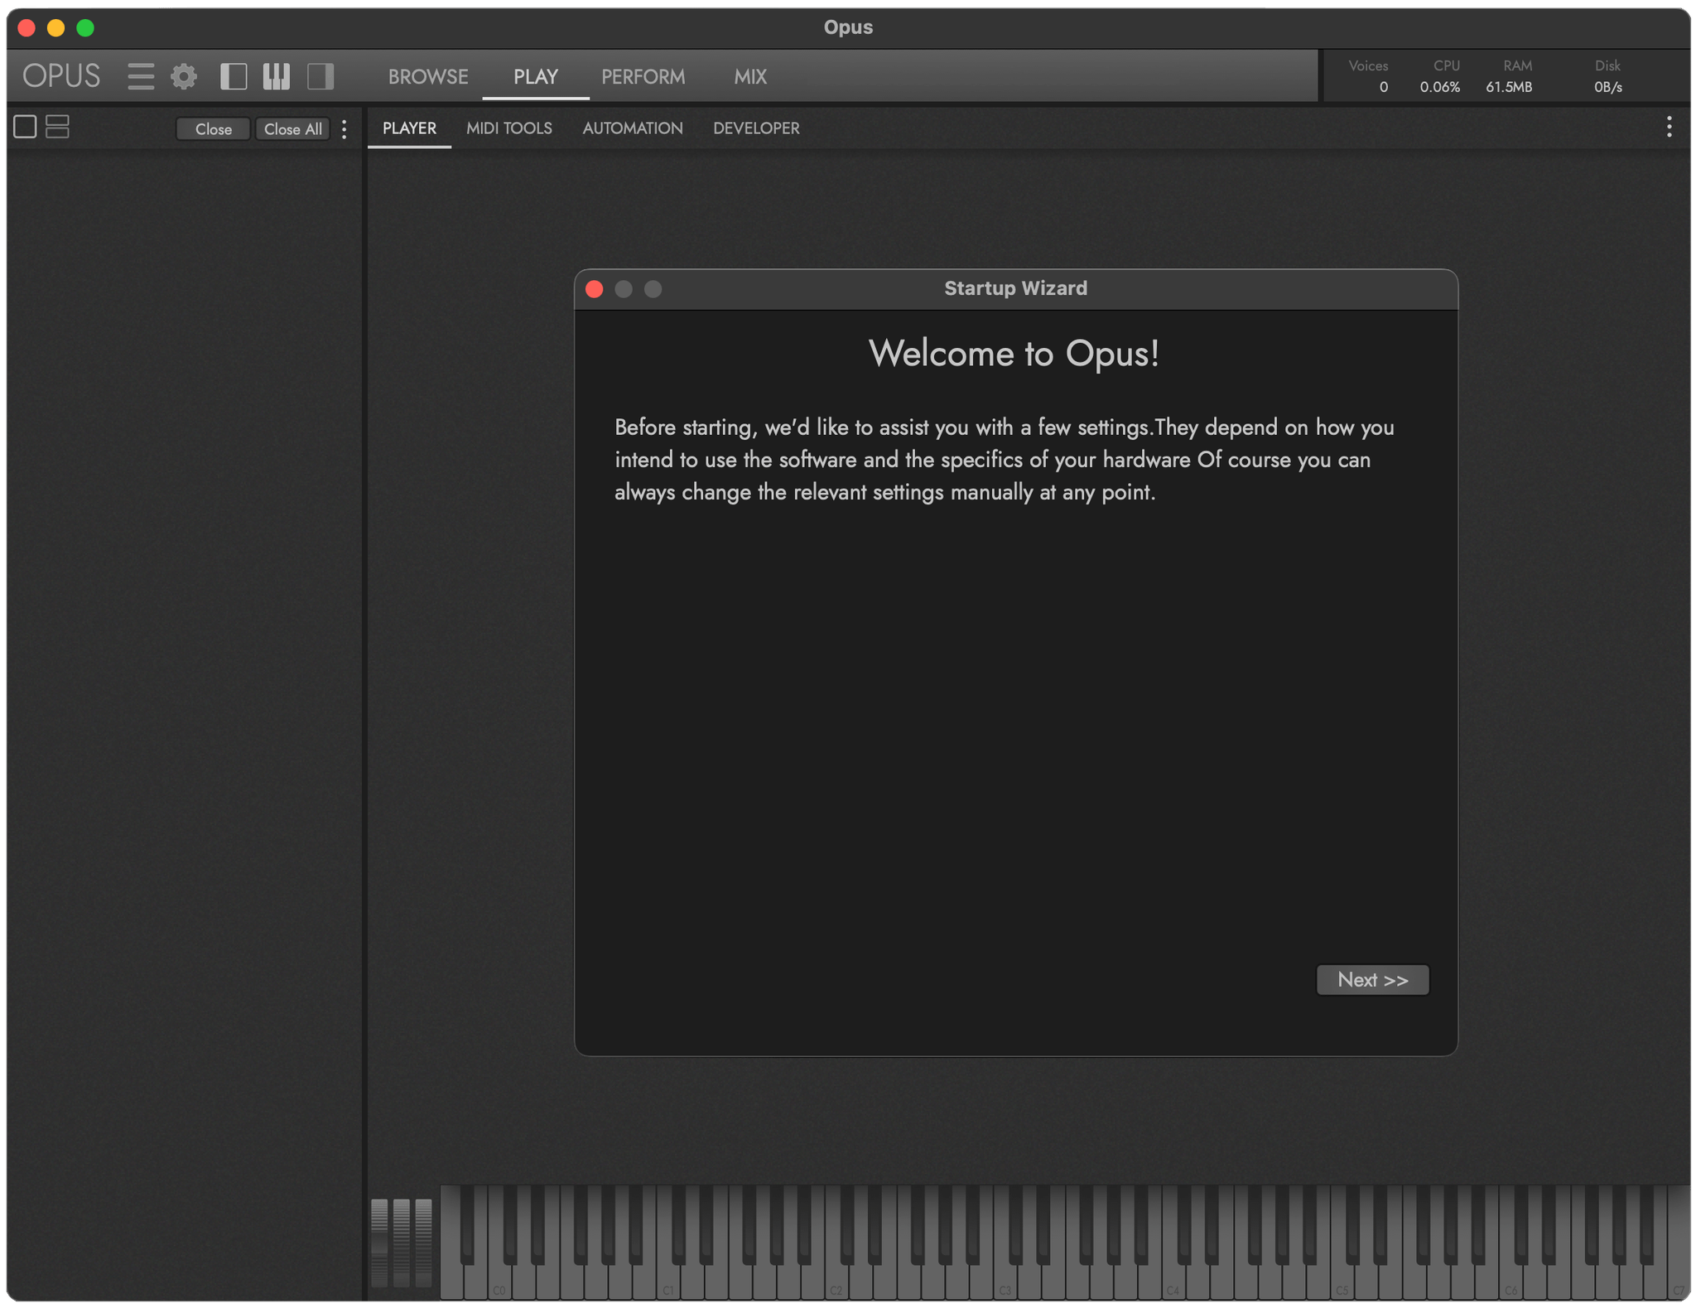Switch to the PLAY page
The width and height of the screenshot is (1696, 1308).
(536, 76)
